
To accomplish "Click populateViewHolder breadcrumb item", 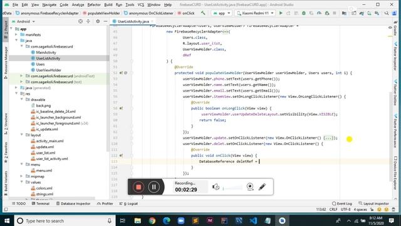I will pyautogui.click(x=102, y=13).
